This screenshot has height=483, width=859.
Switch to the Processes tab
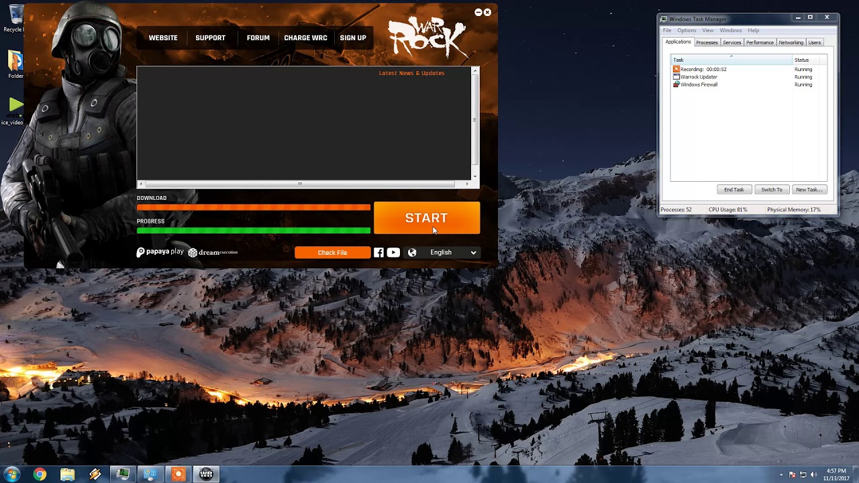[x=707, y=42]
